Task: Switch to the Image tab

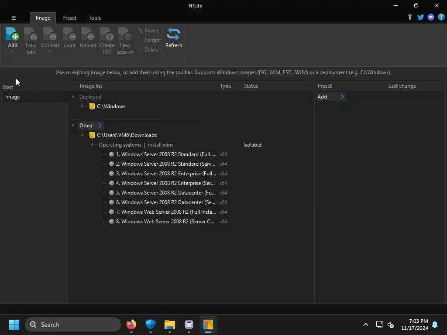Action: point(43,17)
